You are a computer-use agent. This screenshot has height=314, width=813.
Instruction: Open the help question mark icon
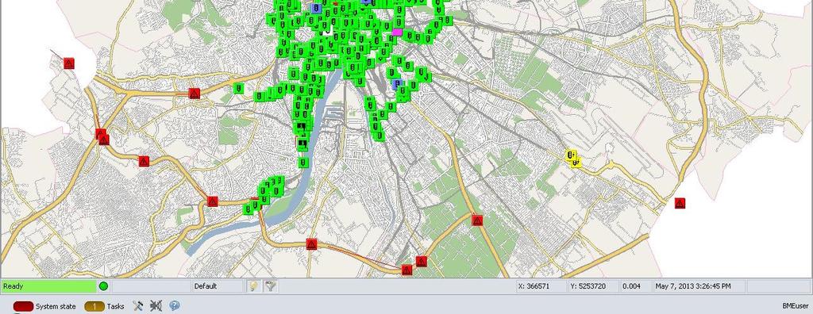[x=174, y=306]
